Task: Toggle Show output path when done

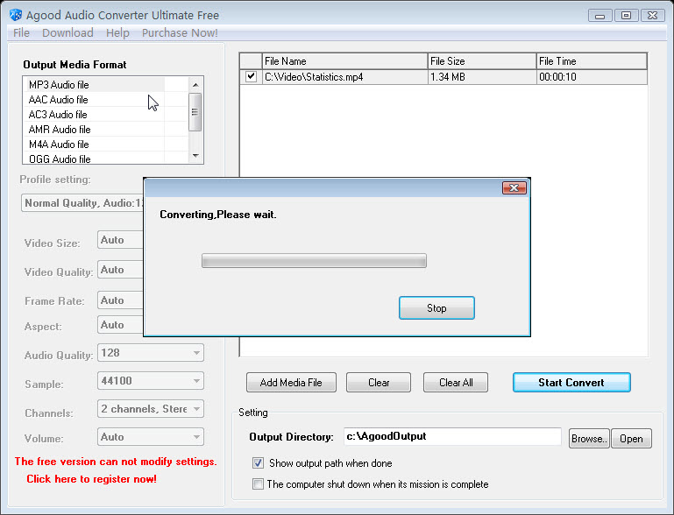Action: pyautogui.click(x=258, y=463)
